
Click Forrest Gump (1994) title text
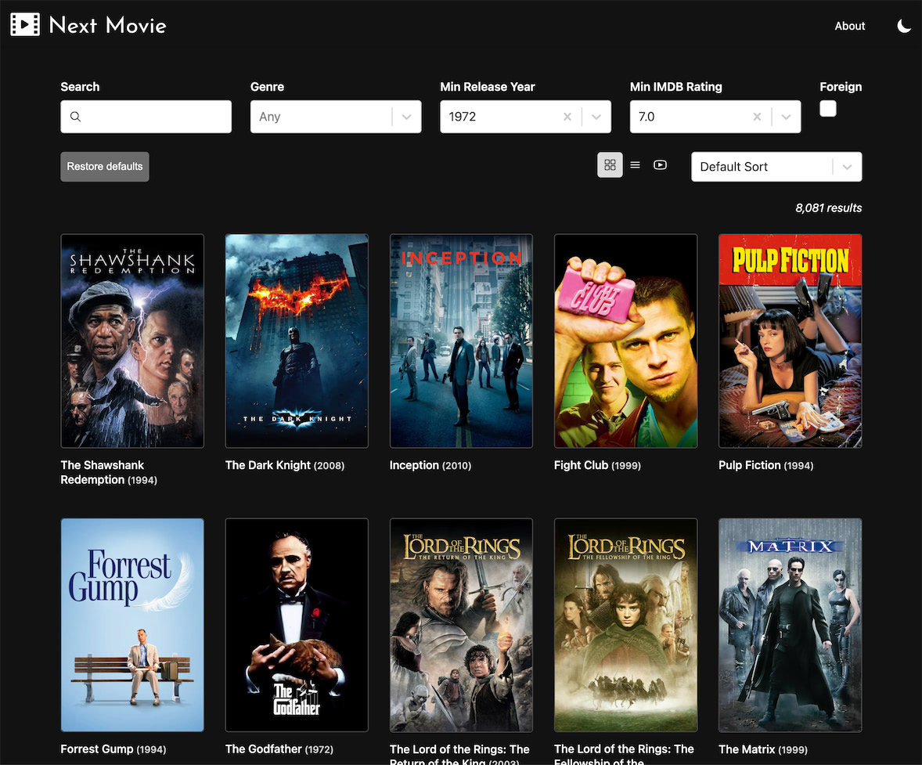click(113, 749)
